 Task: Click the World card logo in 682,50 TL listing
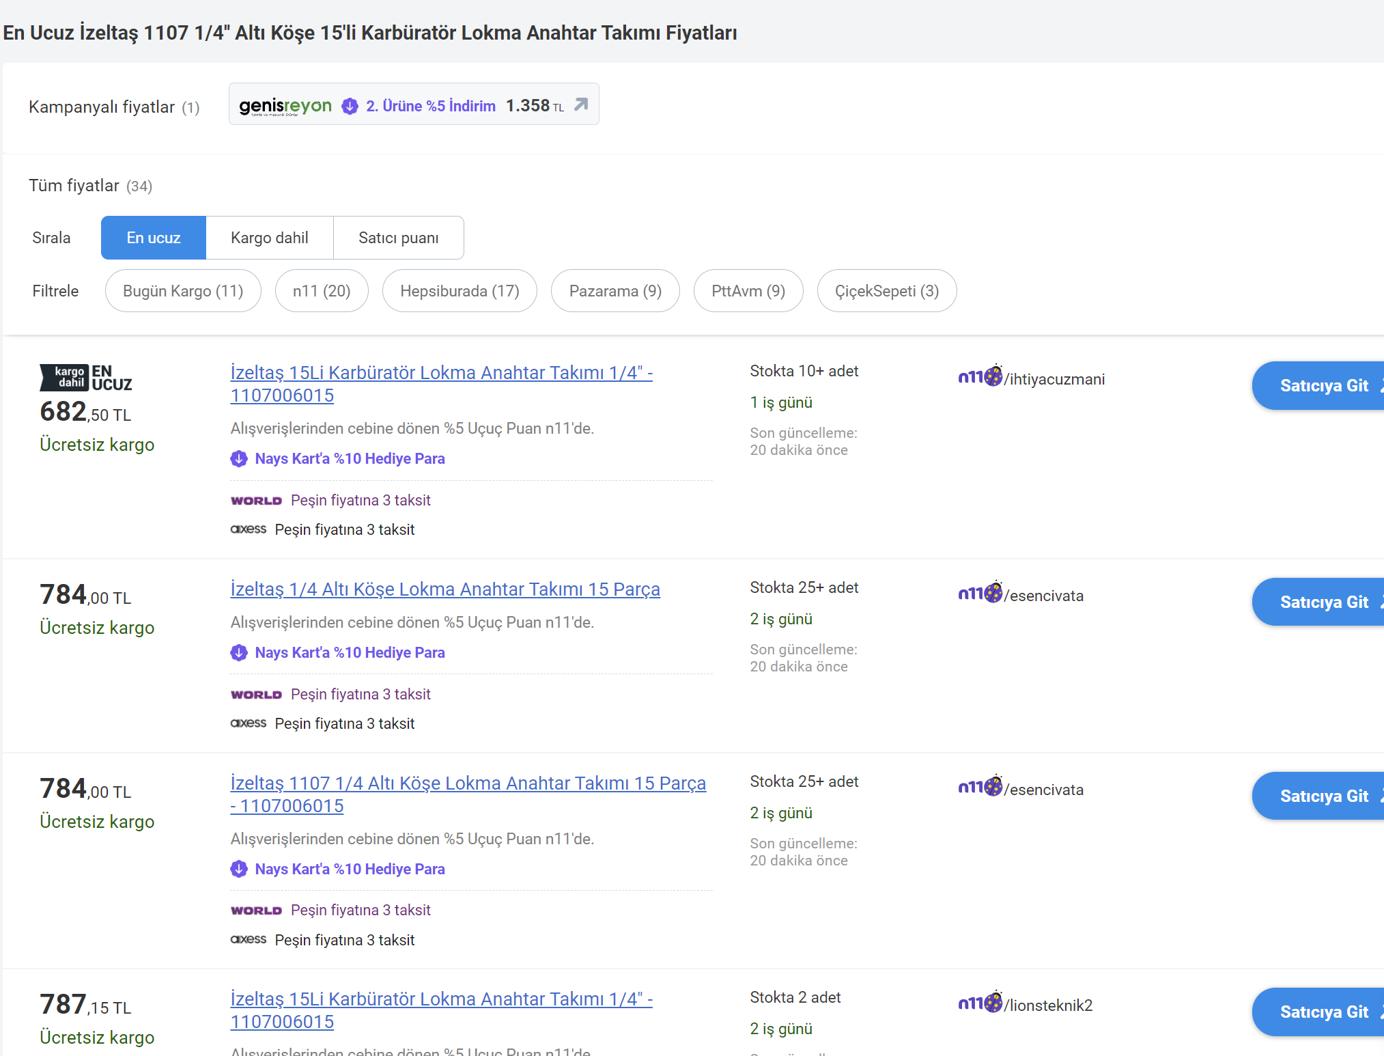(x=256, y=501)
